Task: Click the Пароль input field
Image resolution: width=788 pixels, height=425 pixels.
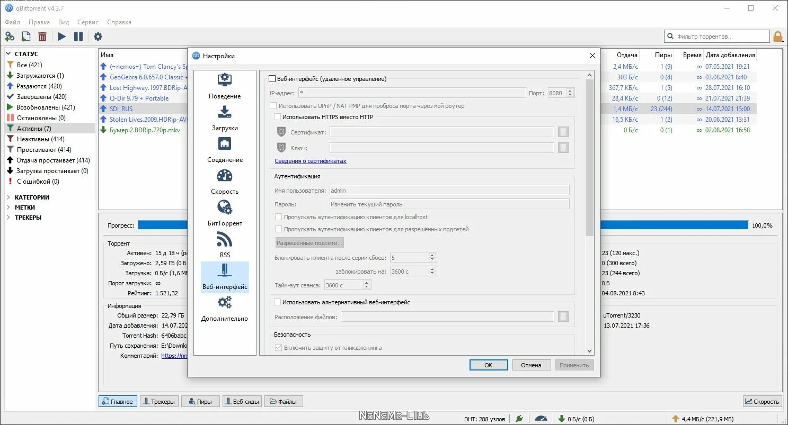Action: click(449, 204)
